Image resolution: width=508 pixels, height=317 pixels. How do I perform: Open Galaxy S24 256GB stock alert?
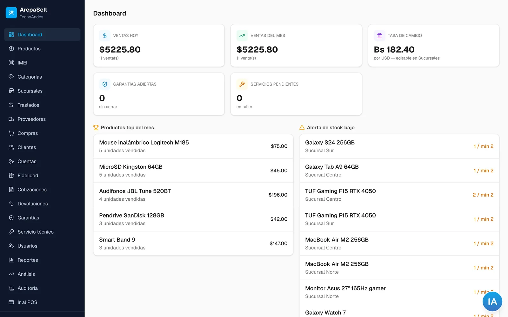click(399, 146)
